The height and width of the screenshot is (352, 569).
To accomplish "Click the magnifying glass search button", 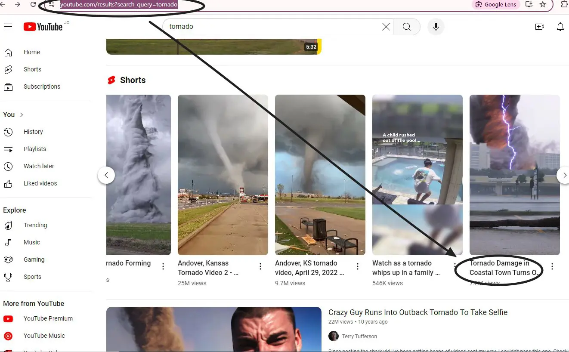I will point(407,27).
